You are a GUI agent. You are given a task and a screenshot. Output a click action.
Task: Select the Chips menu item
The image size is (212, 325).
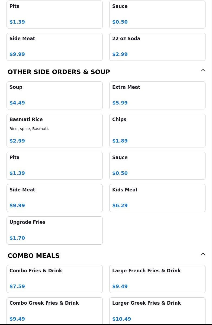157,131
